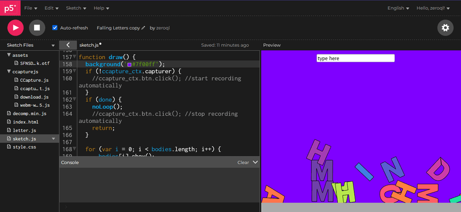Collapse sidebar with left chevron button

[68, 45]
